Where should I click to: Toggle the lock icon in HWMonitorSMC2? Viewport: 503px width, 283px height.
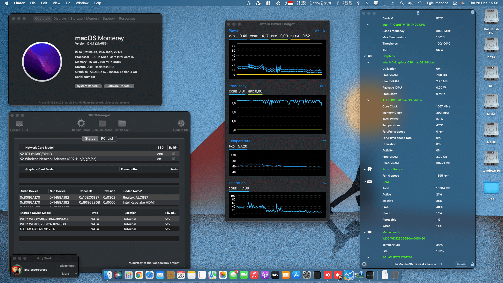(x=473, y=264)
